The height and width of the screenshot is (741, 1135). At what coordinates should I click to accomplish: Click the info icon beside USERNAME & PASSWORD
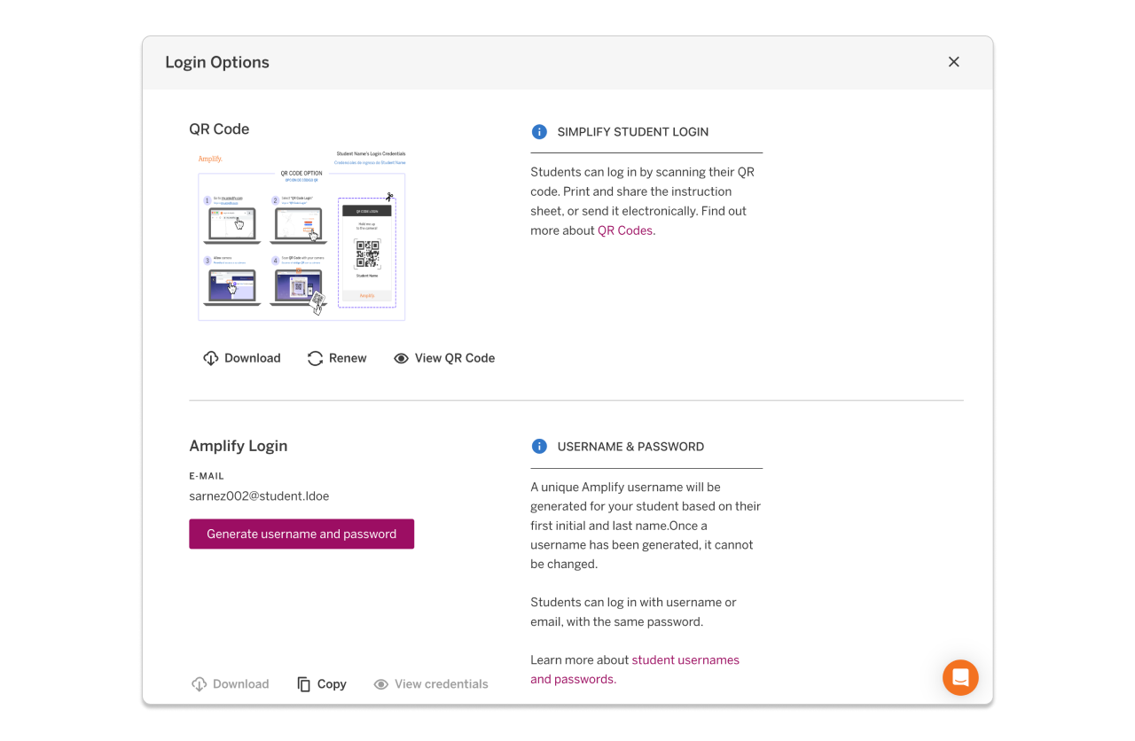coord(539,446)
